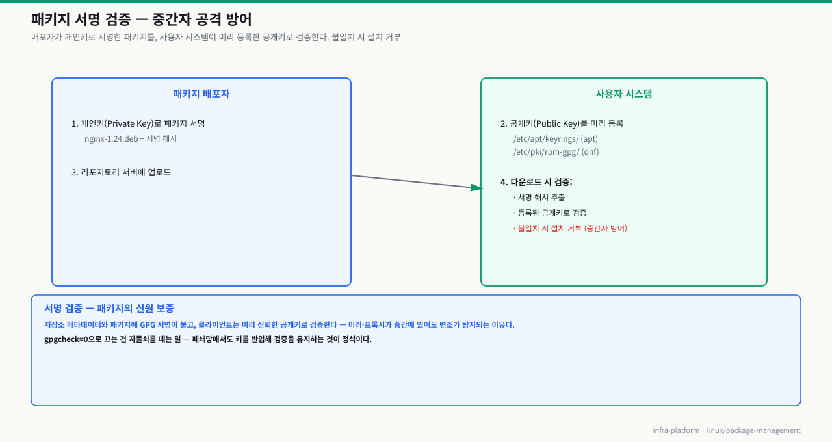Click step 4. 다운로드 시 검증:
This screenshot has height=442, width=832.
click(536, 182)
